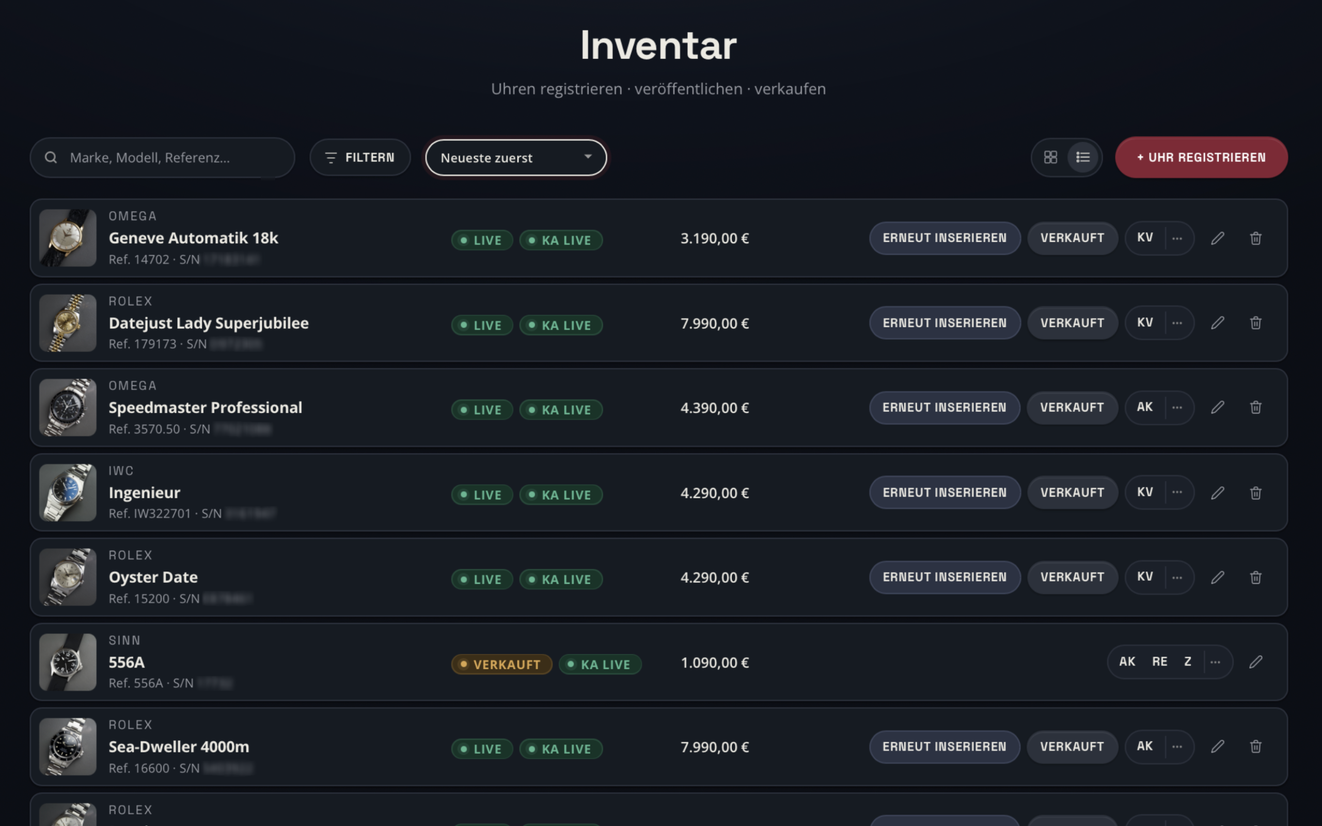Switch to grid view layout
Viewport: 1322px width, 826px height.
pyautogui.click(x=1050, y=157)
